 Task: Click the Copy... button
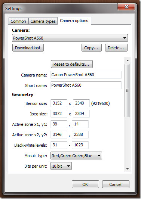tap(92, 48)
